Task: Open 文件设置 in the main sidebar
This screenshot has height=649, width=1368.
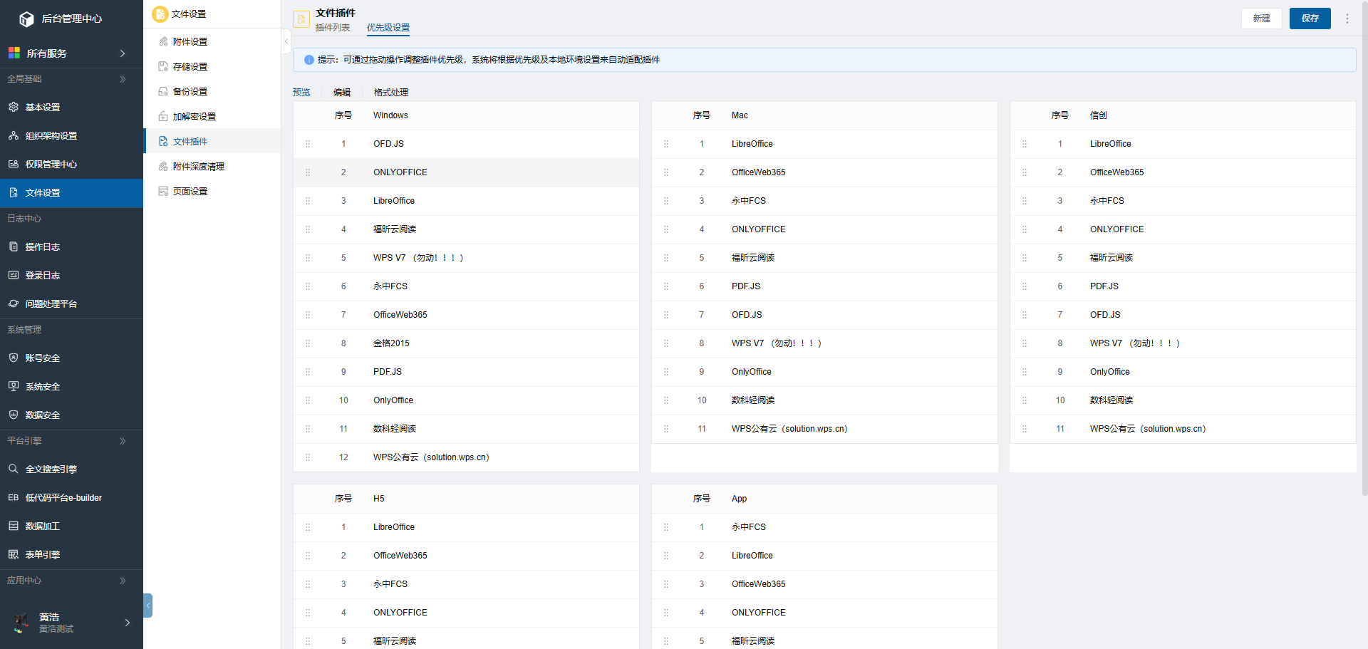Action: coord(71,193)
